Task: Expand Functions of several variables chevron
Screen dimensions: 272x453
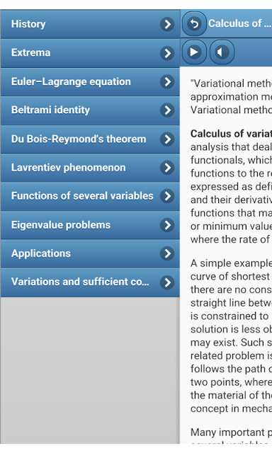Action: coord(167,196)
